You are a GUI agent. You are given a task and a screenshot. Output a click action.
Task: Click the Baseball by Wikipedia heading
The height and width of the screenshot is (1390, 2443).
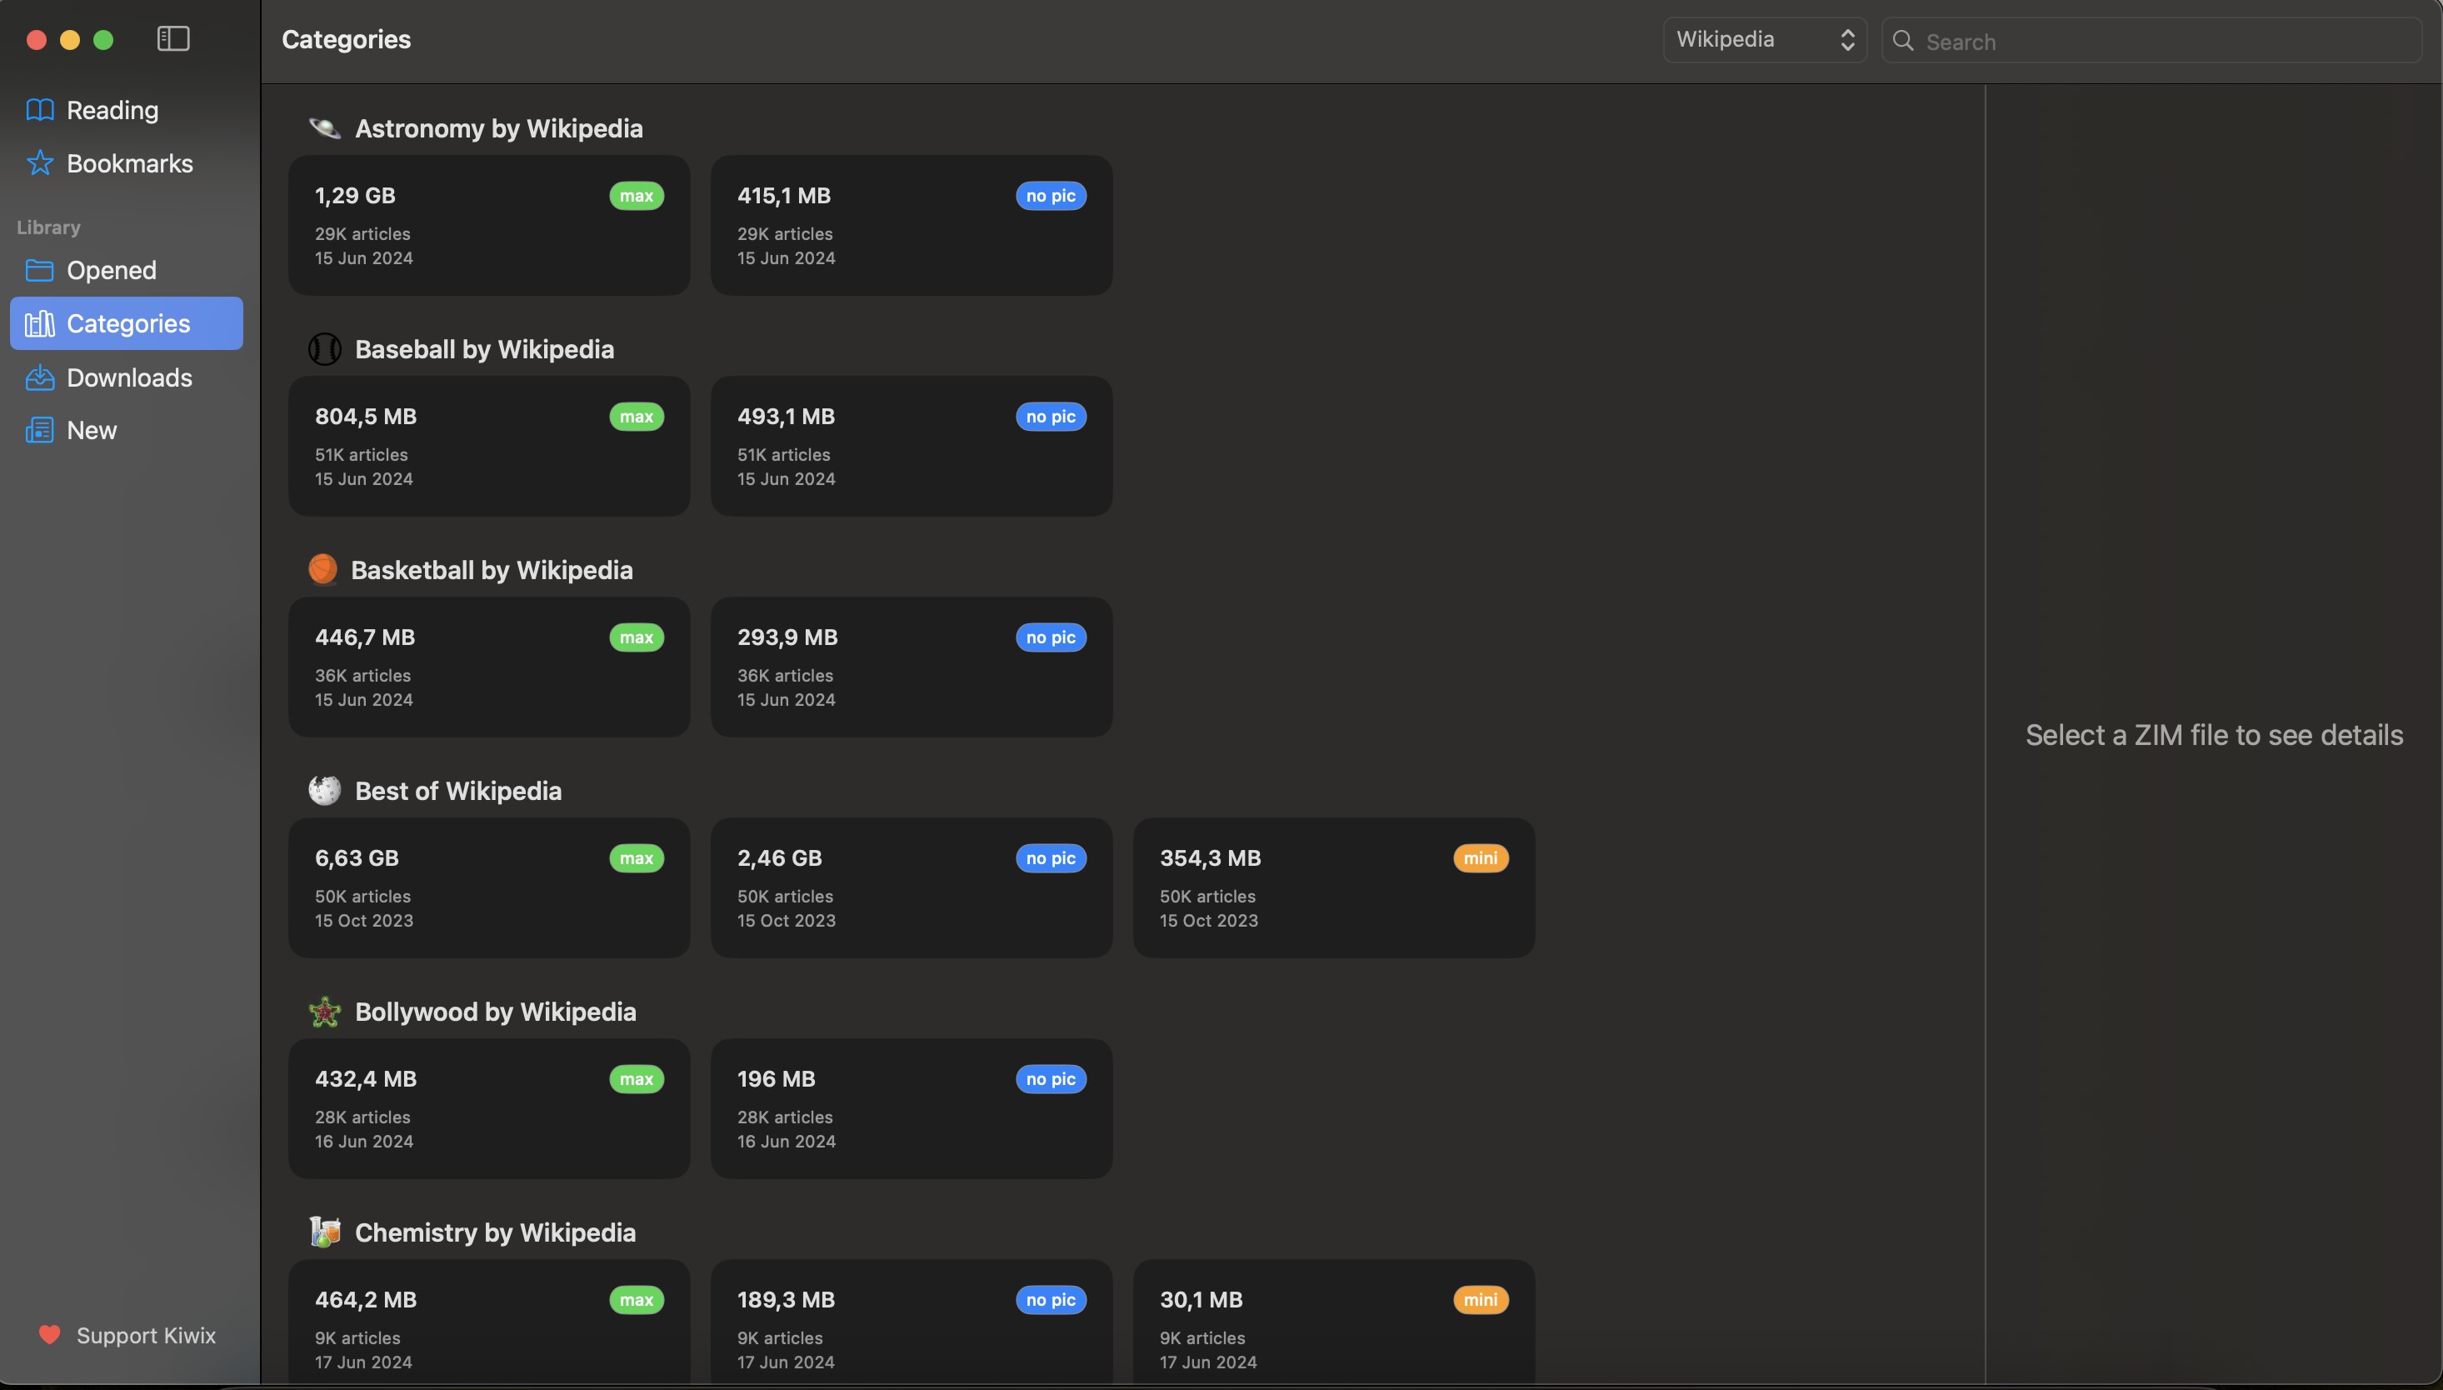pos(484,349)
